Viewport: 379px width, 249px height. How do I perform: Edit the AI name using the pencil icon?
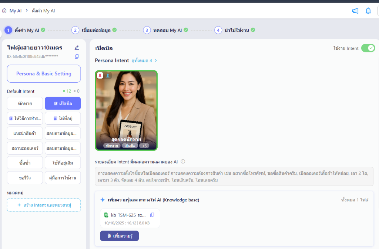(77, 47)
